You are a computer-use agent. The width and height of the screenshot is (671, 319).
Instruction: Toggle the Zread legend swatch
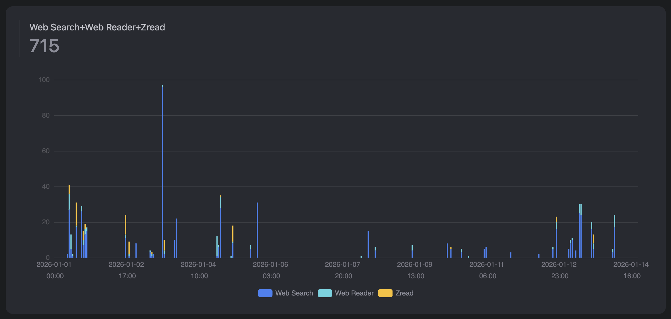pos(385,293)
